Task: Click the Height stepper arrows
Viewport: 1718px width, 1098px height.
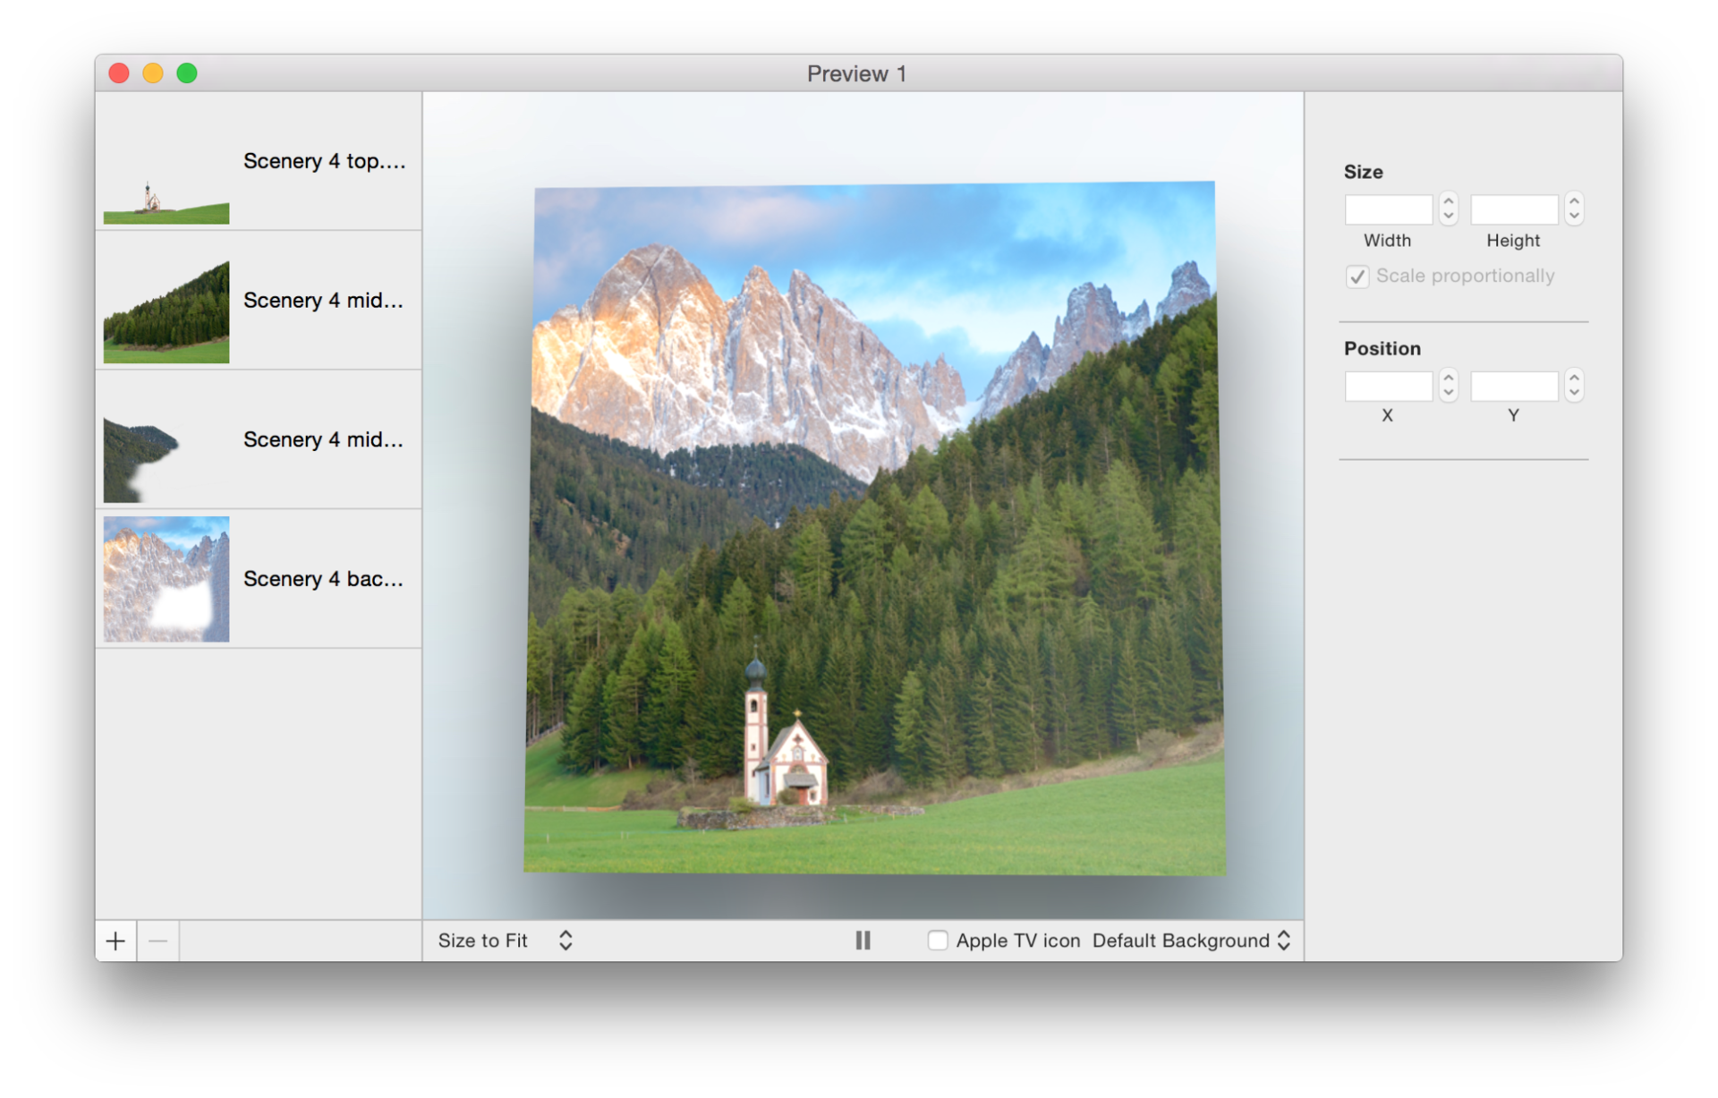Action: (x=1574, y=209)
